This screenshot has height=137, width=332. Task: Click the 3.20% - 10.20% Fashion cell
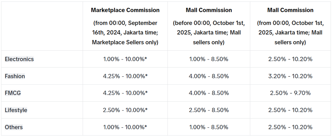coord(290,76)
